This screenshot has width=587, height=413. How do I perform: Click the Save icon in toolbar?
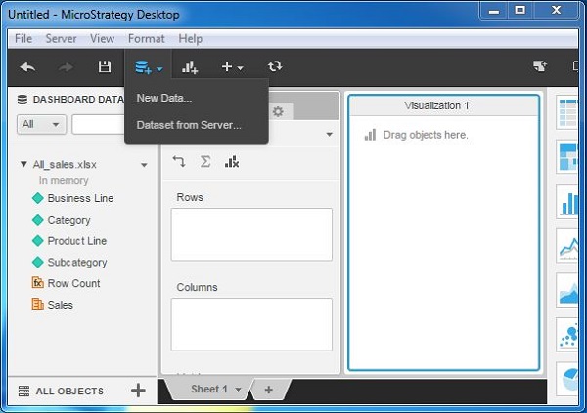[x=104, y=66]
